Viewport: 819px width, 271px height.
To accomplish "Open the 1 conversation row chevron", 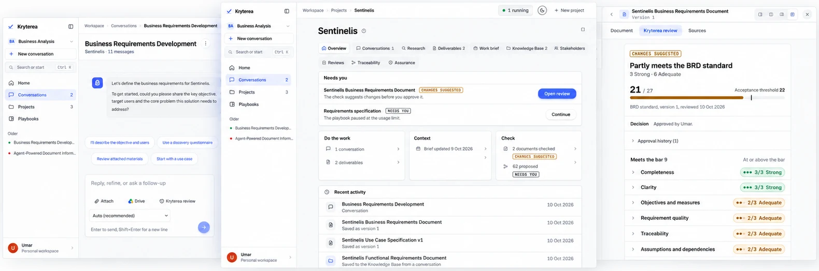I will [398, 149].
